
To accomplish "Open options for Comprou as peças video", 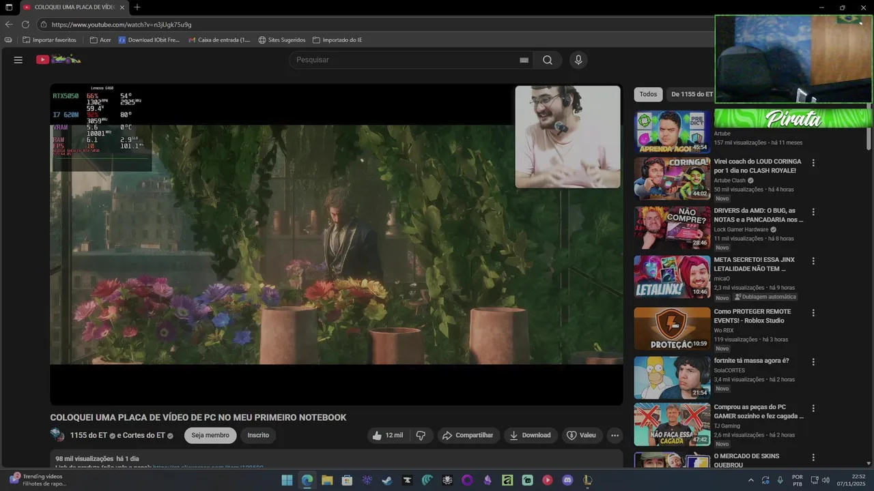I will (813, 408).
